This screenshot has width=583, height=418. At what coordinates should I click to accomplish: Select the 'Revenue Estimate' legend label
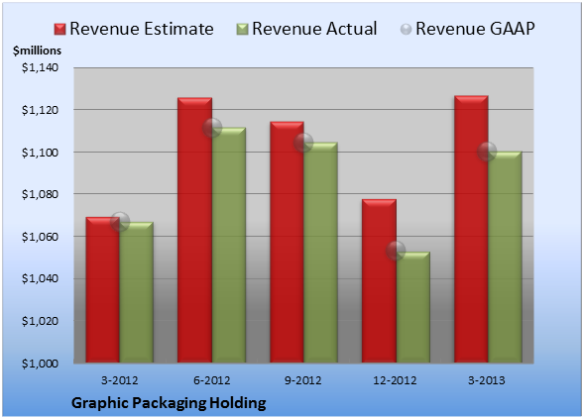(142, 29)
